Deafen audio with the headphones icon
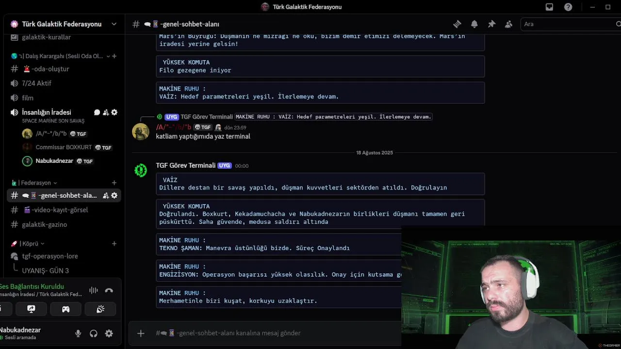Image resolution: width=621 pixels, height=349 pixels. (x=94, y=333)
